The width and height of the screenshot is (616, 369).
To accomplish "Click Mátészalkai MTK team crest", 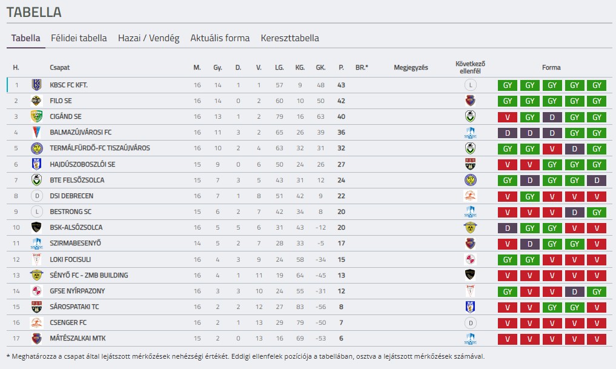I will click(36, 338).
